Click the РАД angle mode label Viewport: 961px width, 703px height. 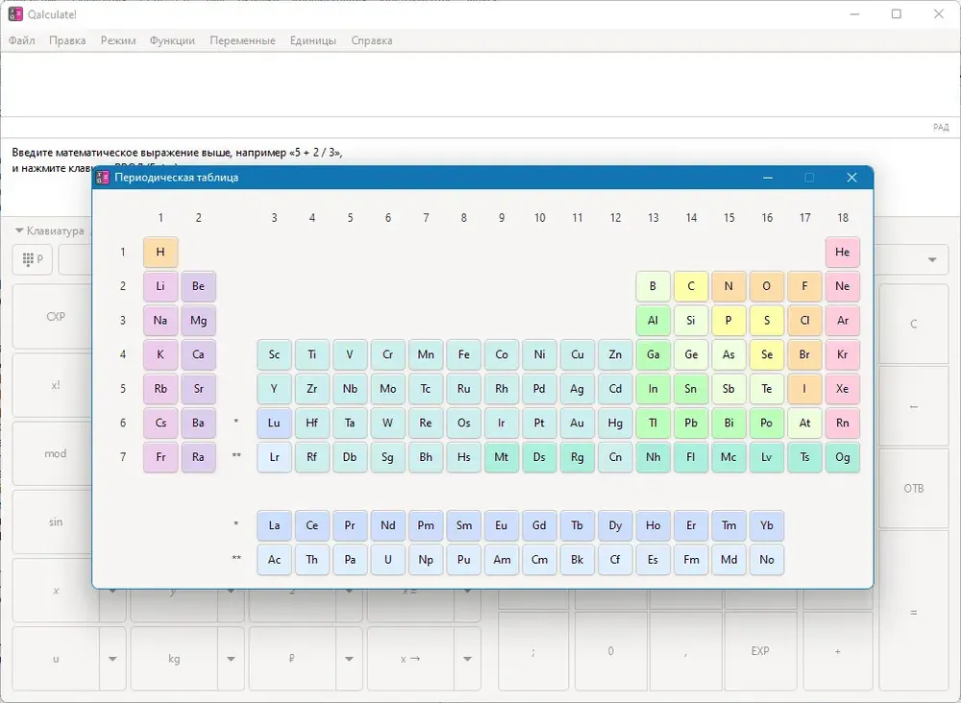click(941, 128)
